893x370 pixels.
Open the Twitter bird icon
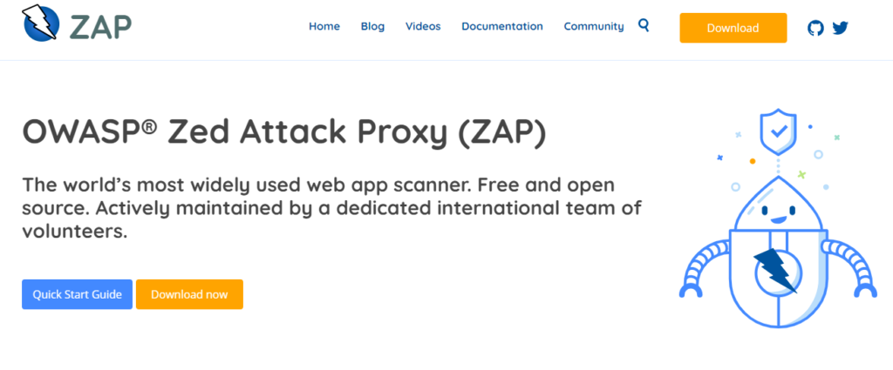click(x=840, y=27)
